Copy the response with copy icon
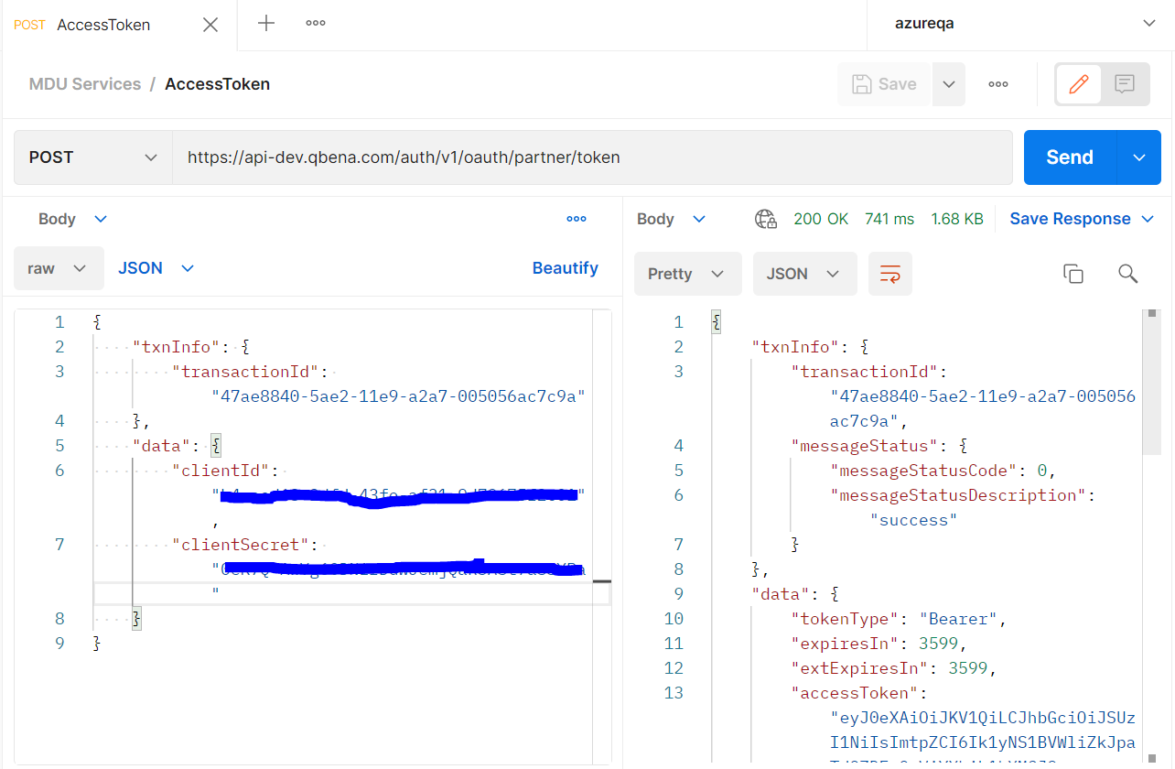 [x=1073, y=274]
